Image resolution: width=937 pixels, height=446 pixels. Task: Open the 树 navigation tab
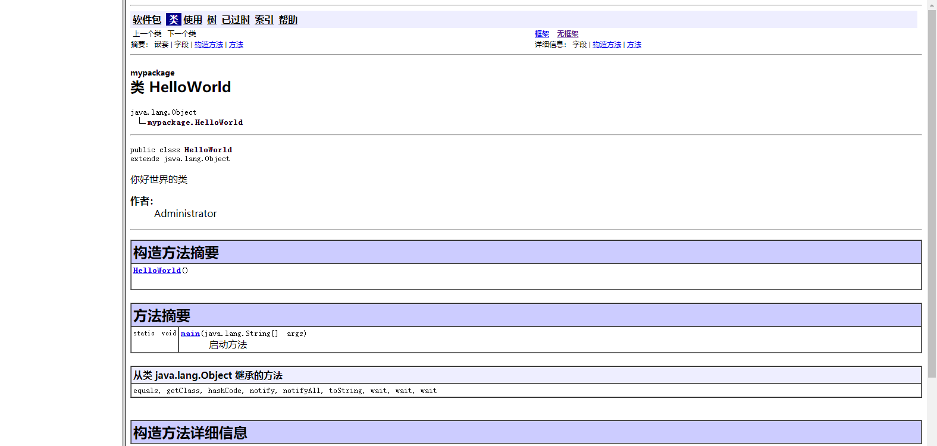(212, 20)
